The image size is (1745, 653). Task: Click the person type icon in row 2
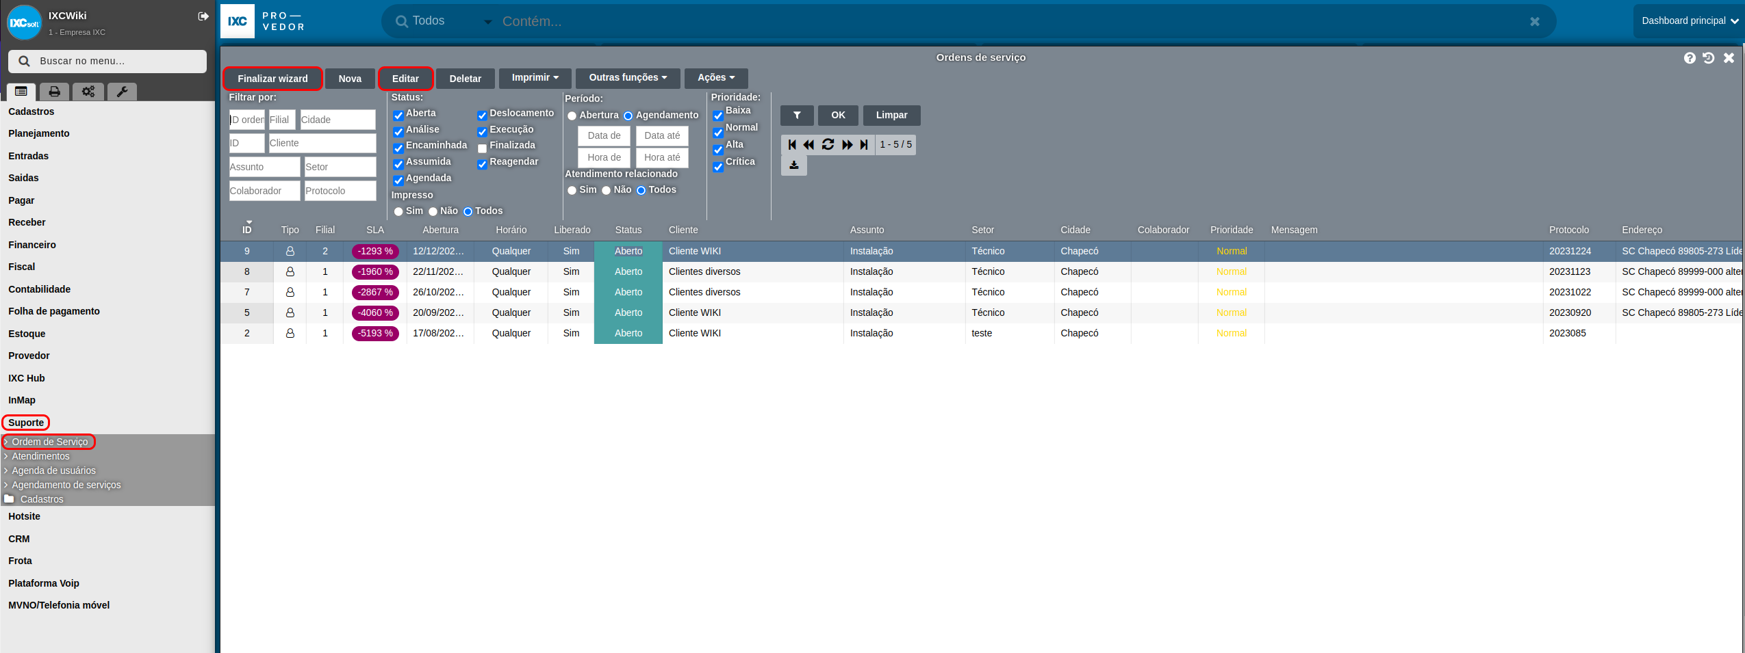(x=290, y=333)
